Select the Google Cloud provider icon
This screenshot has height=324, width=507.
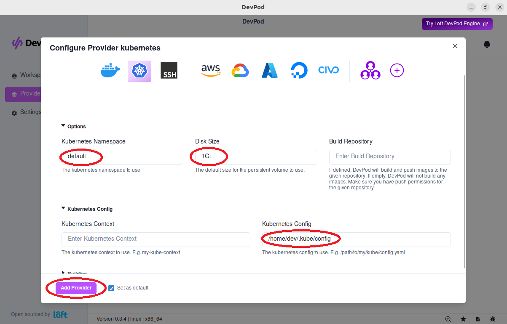pos(240,71)
